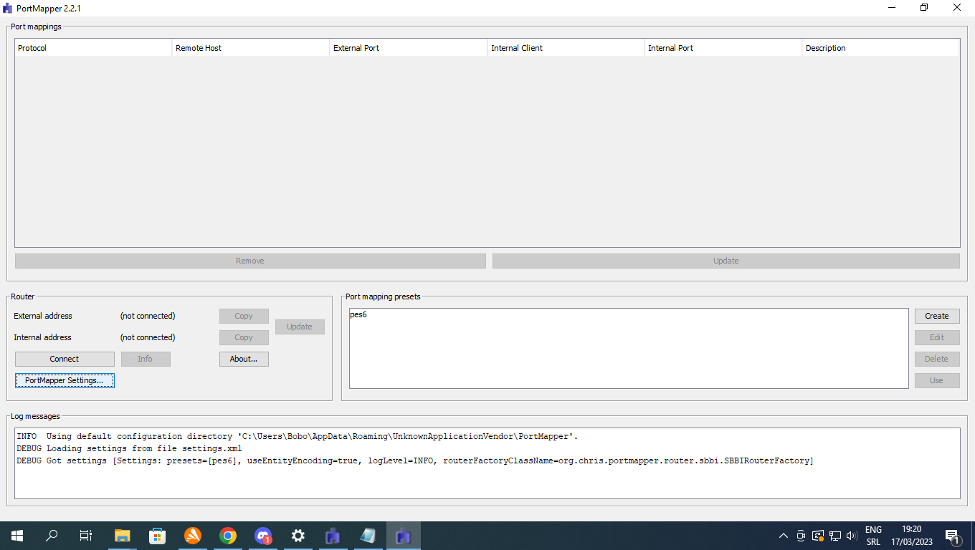Click log line starting 'DEBUG Got settings'
The image size is (975, 550).
point(415,460)
